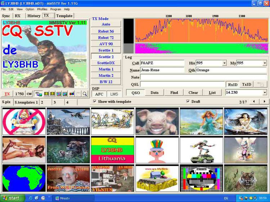Image resolution: width=270 pixels, height=202 pixels.
Task: Toggle the ABC template overlay icon
Action: (39, 94)
